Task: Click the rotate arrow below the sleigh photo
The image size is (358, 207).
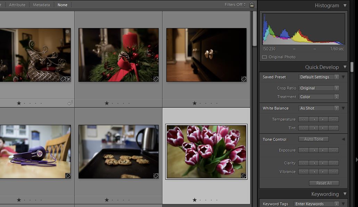Action: point(70,103)
